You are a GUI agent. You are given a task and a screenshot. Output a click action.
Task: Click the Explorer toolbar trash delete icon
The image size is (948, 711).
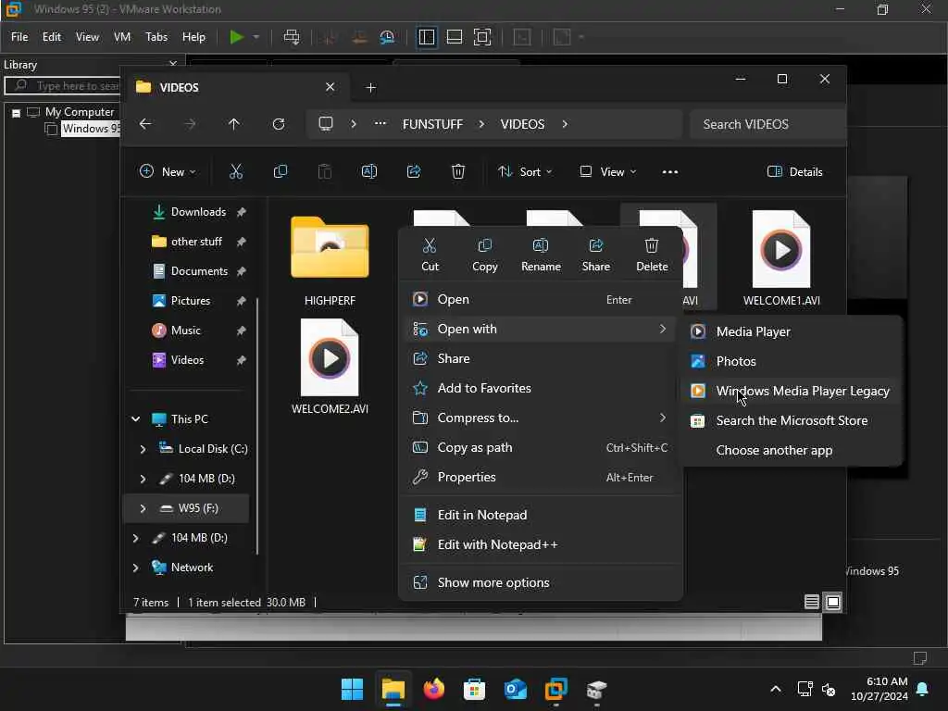pyautogui.click(x=458, y=171)
